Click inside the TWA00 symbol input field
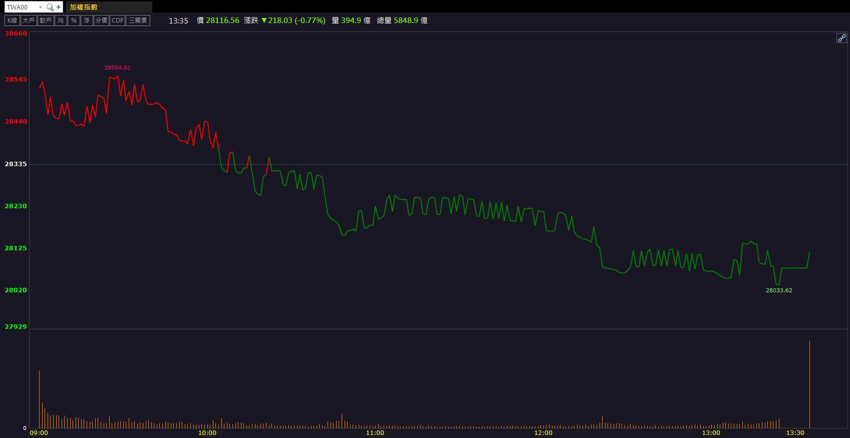Viewport: 850px width, 438px height. pyautogui.click(x=20, y=7)
